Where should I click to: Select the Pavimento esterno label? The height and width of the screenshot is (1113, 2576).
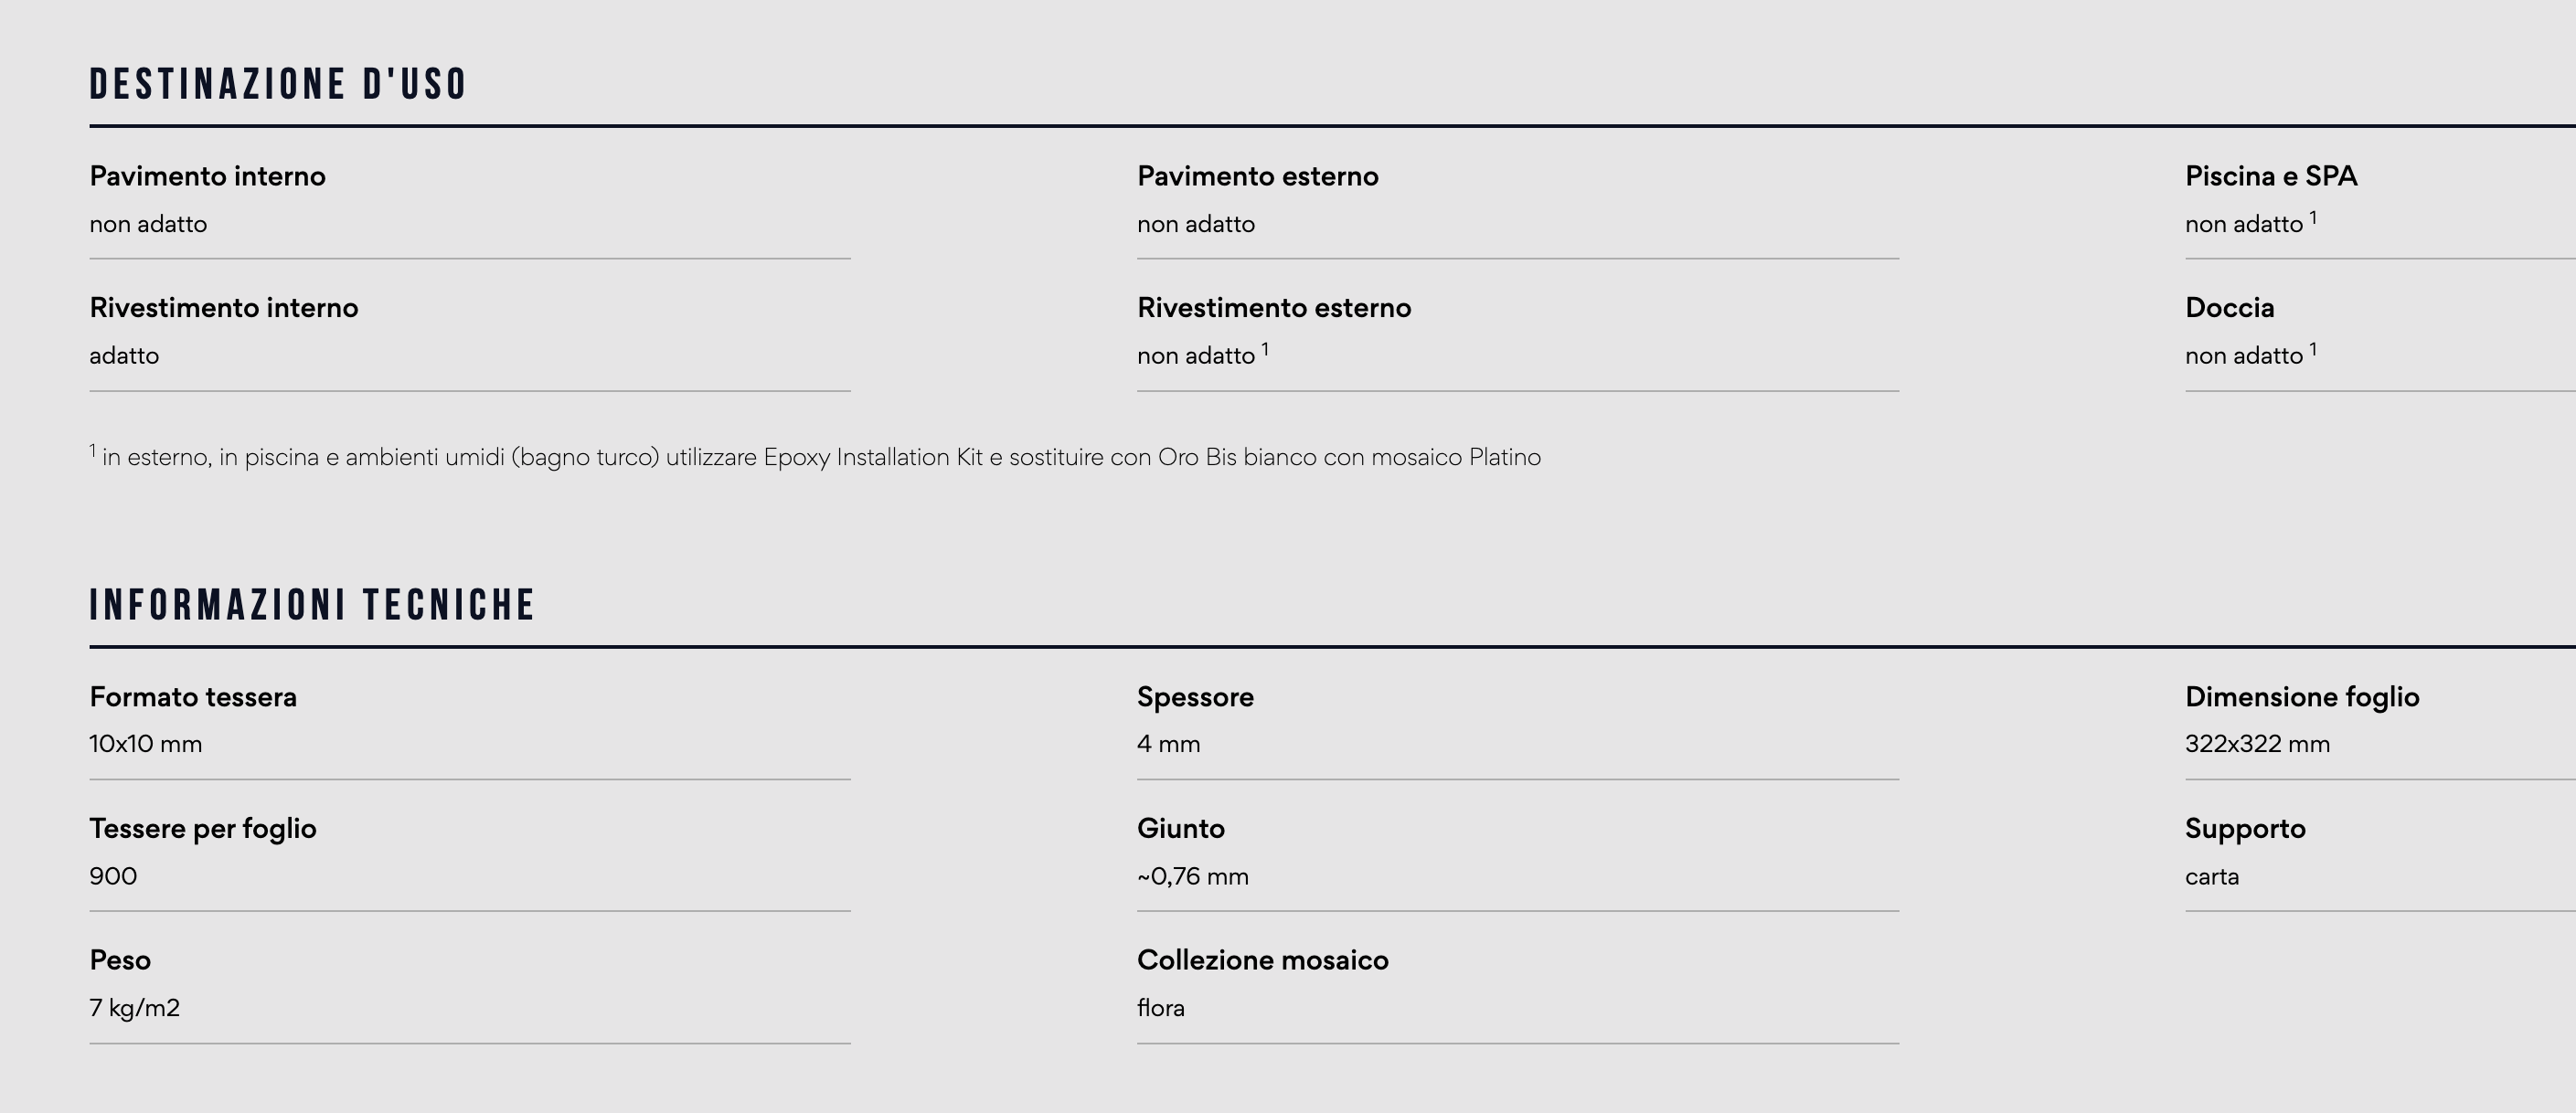(1257, 176)
